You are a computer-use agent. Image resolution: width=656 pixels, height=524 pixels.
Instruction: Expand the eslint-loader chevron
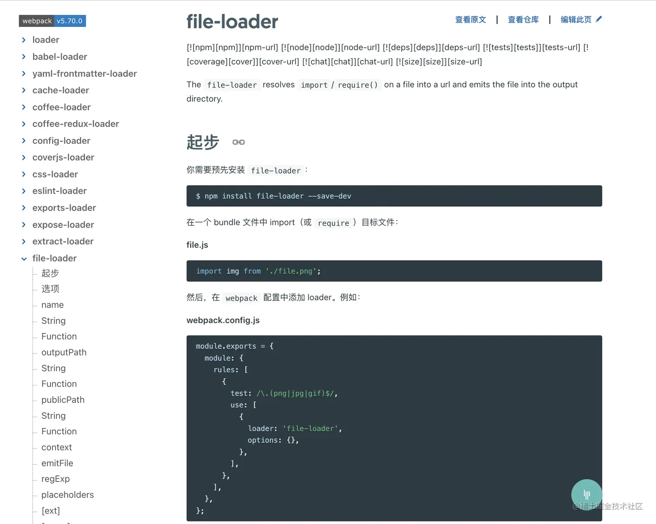coord(24,191)
